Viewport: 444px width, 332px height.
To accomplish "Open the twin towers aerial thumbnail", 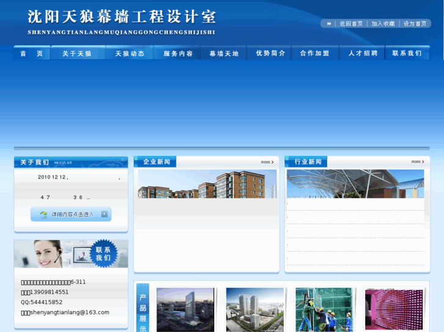I will click(x=255, y=309).
